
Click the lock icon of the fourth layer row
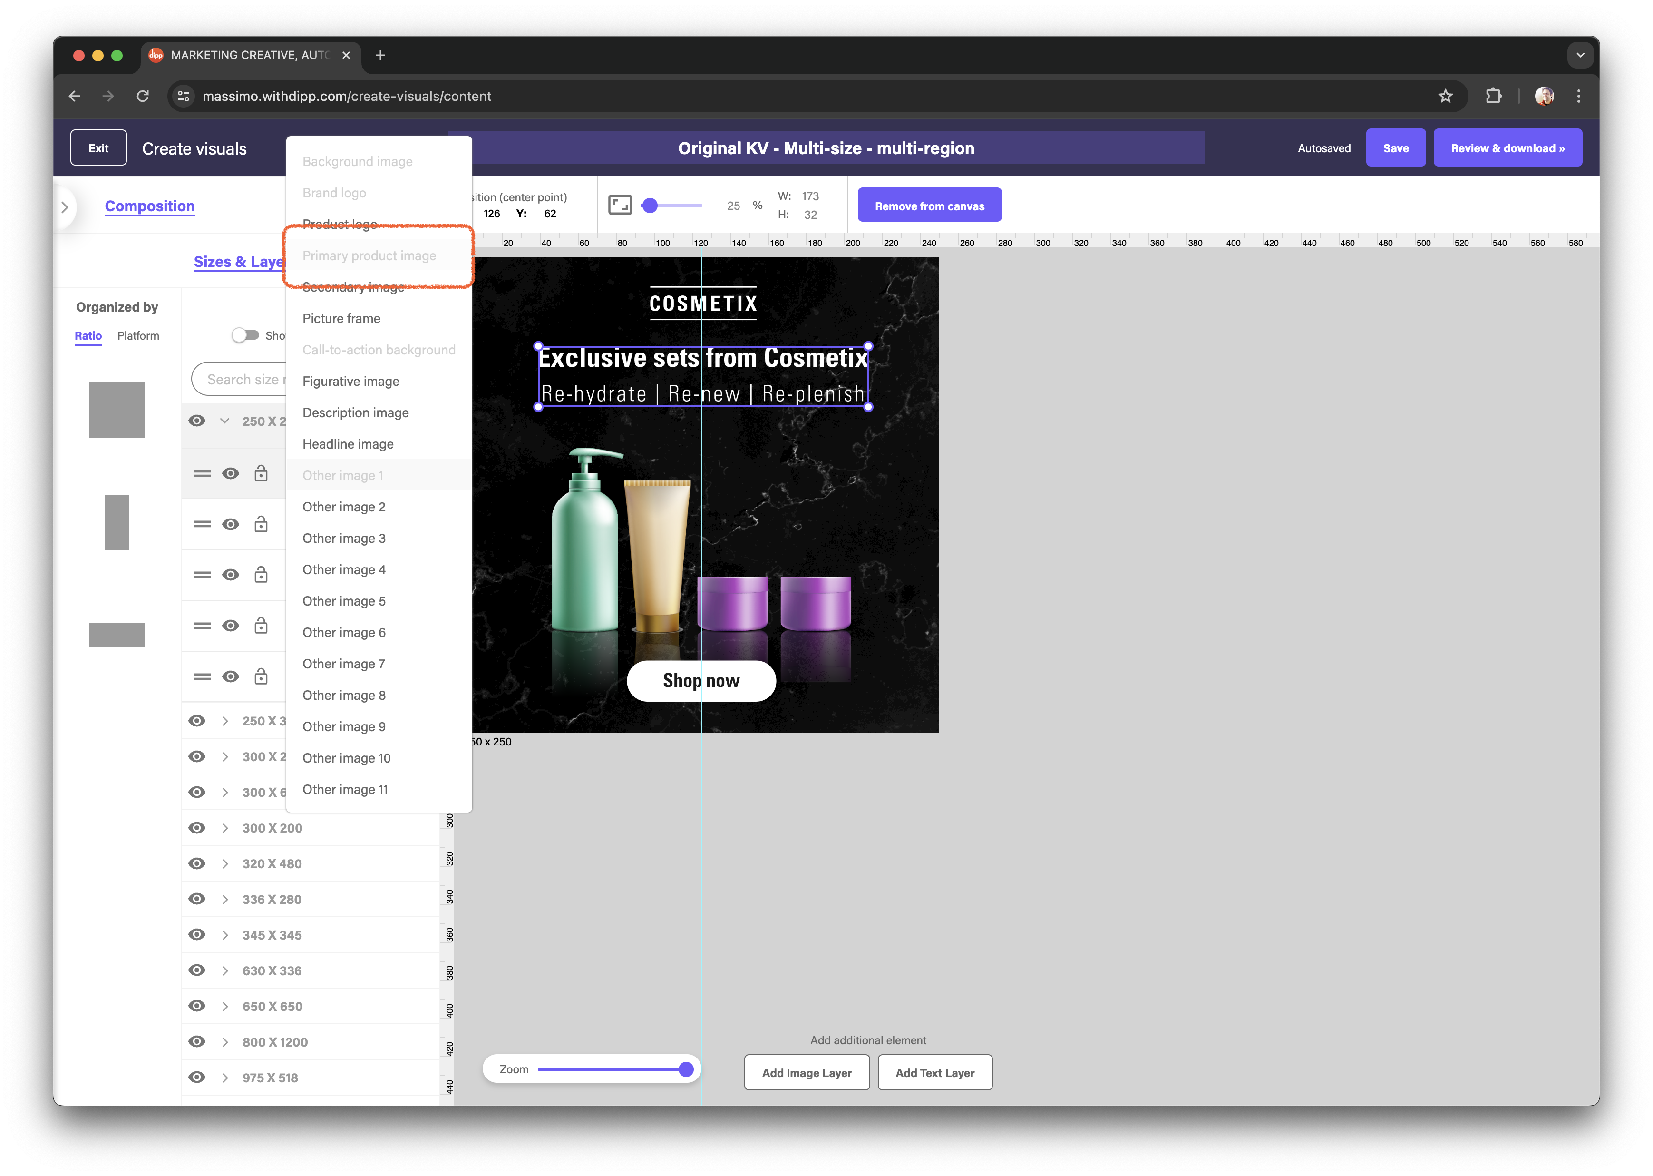tap(261, 626)
